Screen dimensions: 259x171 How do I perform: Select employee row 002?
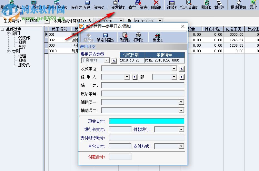point(60,40)
